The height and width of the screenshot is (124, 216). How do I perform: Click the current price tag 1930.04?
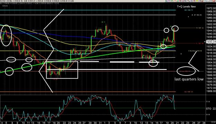pyautogui.click(x=211, y=42)
